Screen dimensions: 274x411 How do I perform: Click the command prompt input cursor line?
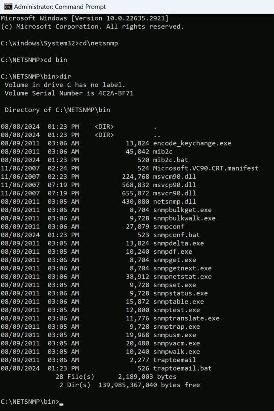[x=61, y=402]
